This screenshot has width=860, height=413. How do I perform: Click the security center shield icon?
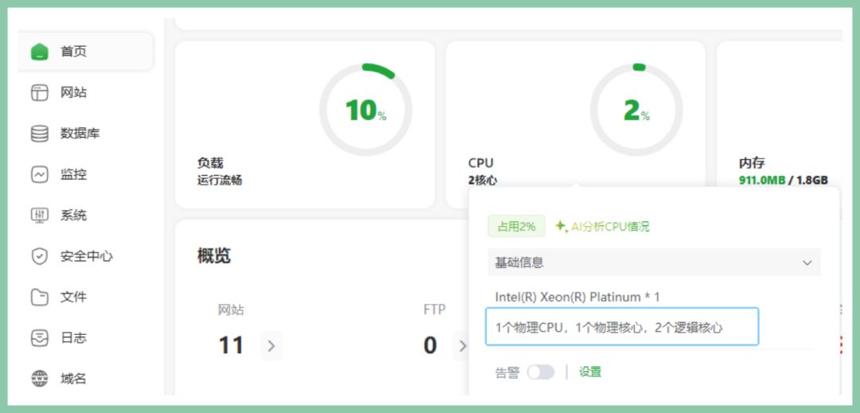(40, 255)
